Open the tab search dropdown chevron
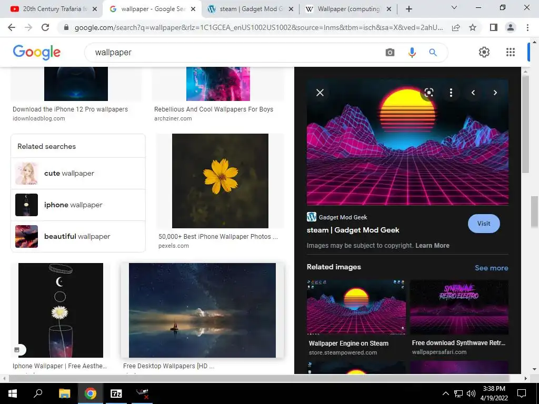The height and width of the screenshot is (404, 539). pos(454,7)
